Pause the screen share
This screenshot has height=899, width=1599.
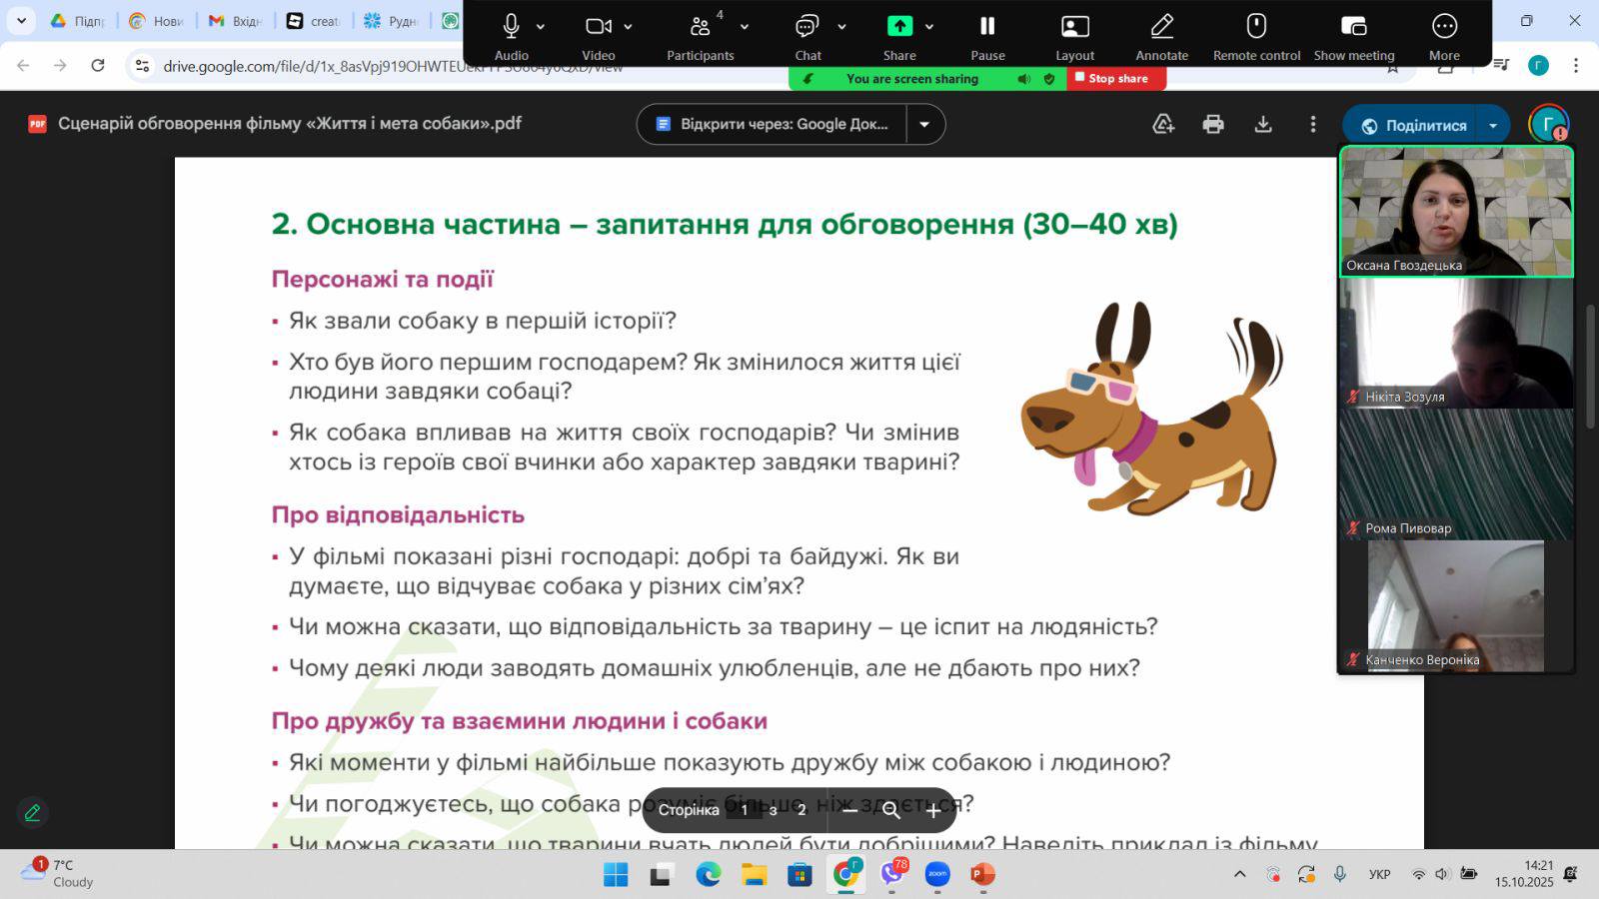click(987, 27)
